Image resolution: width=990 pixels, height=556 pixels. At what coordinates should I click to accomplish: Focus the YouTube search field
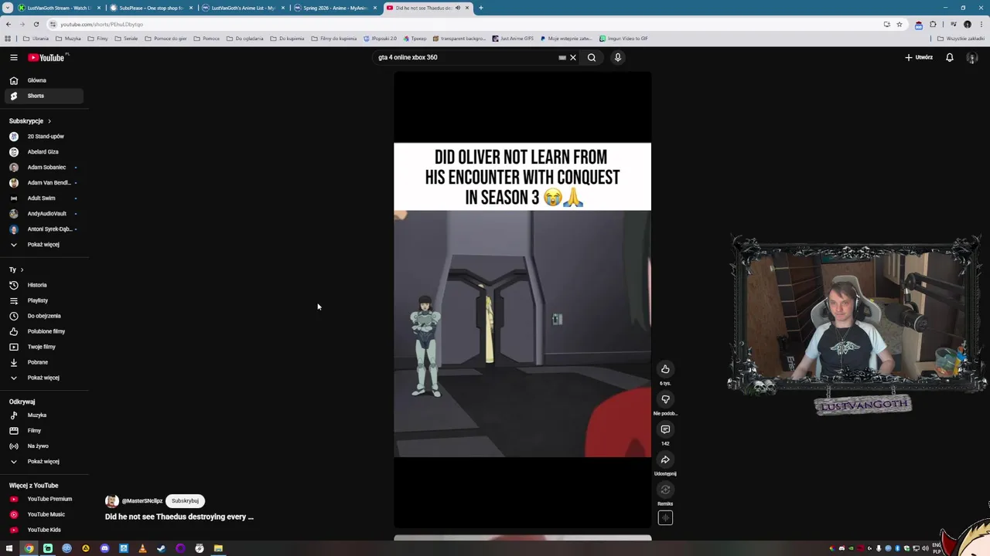point(464,57)
